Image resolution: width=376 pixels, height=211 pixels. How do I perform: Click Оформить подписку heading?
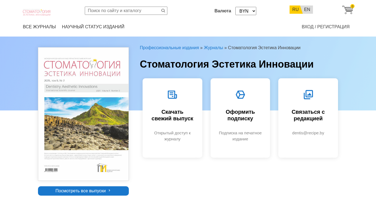pyautogui.click(x=240, y=115)
